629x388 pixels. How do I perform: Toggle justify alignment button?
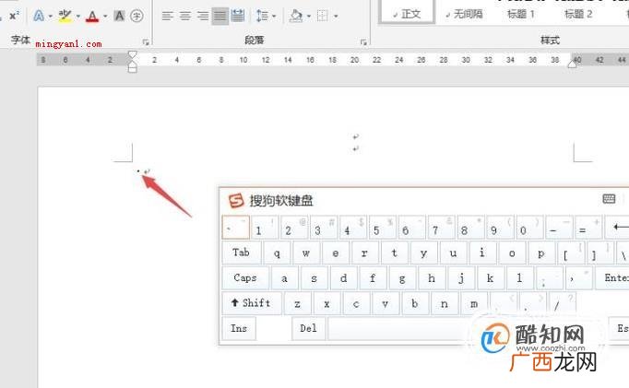[x=220, y=16]
